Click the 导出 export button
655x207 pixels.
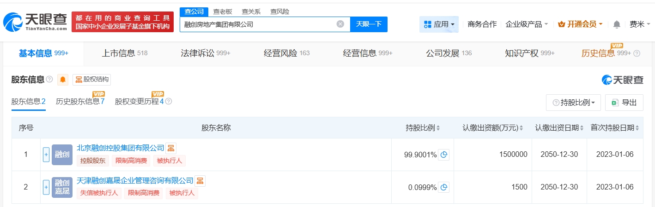(624, 103)
